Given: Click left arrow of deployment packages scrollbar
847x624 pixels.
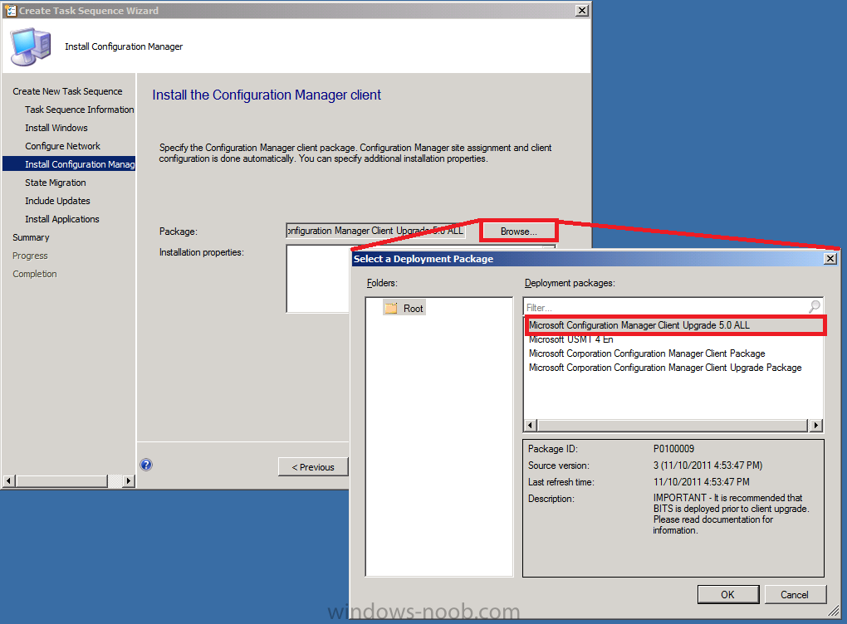Looking at the screenshot, I should coord(531,426).
